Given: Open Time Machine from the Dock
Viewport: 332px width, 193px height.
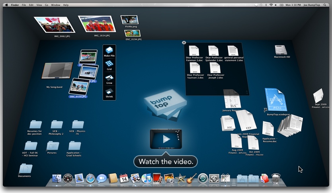Looking at the screenshot, I should tap(203, 178).
